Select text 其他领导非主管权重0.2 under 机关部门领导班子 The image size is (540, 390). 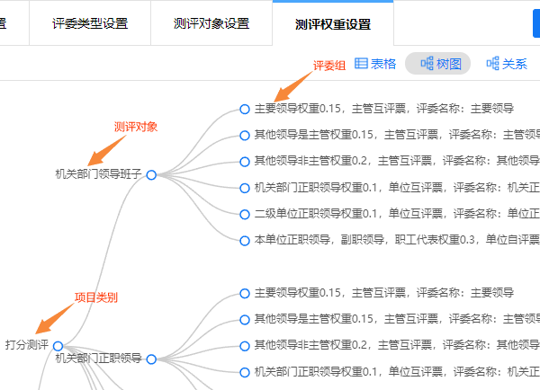pos(311,161)
